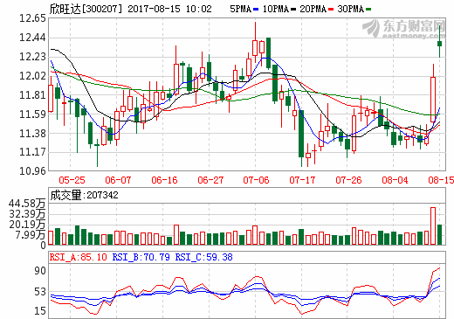This screenshot has height=319, width=454.
Task: Click the 11.17 price axis label
Action: tap(32, 152)
